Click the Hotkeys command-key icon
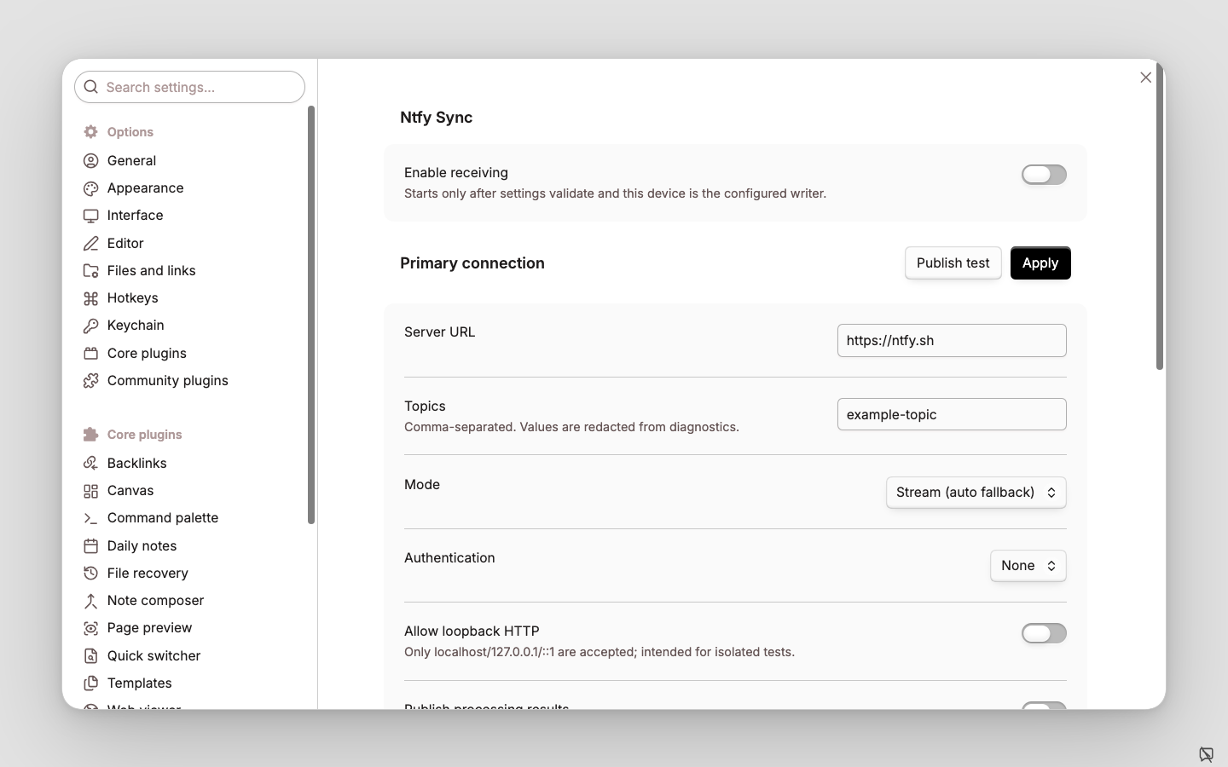1228x767 pixels. point(91,298)
